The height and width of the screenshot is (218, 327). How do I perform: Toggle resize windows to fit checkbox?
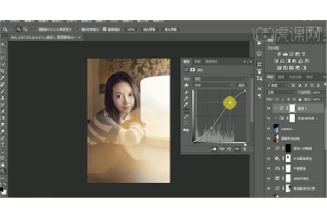click(x=35, y=29)
